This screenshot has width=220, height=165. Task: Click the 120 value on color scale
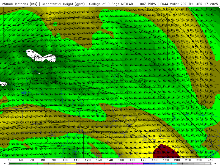[88, 160]
